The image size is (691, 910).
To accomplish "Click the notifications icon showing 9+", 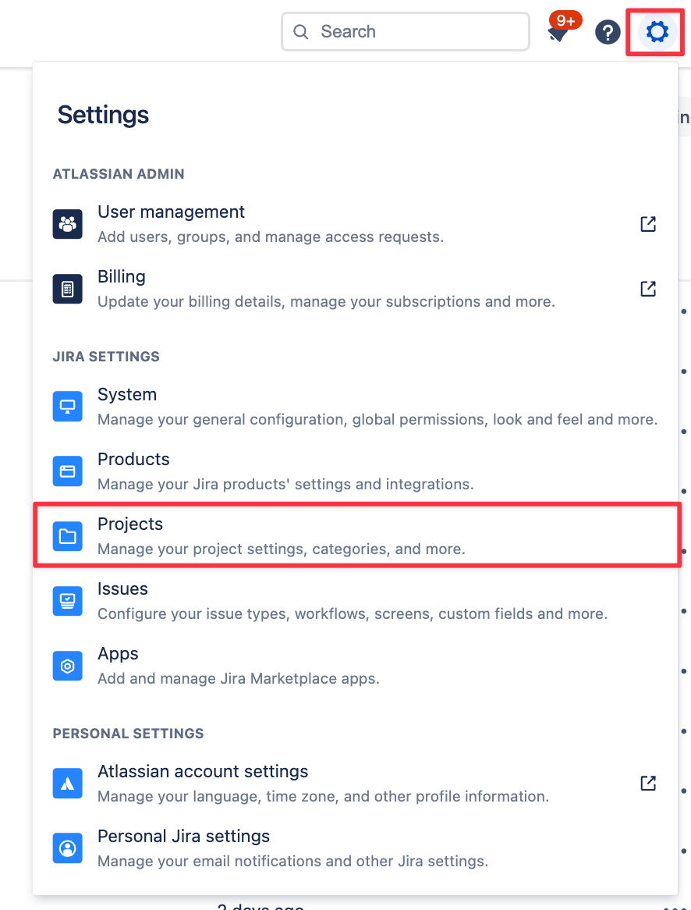I will (x=558, y=32).
